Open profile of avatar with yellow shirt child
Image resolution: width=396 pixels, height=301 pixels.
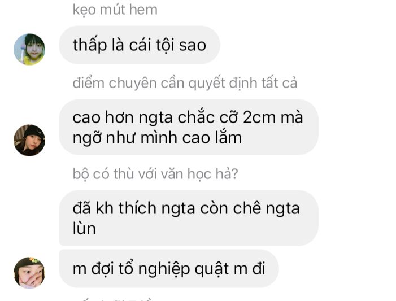click(29, 49)
